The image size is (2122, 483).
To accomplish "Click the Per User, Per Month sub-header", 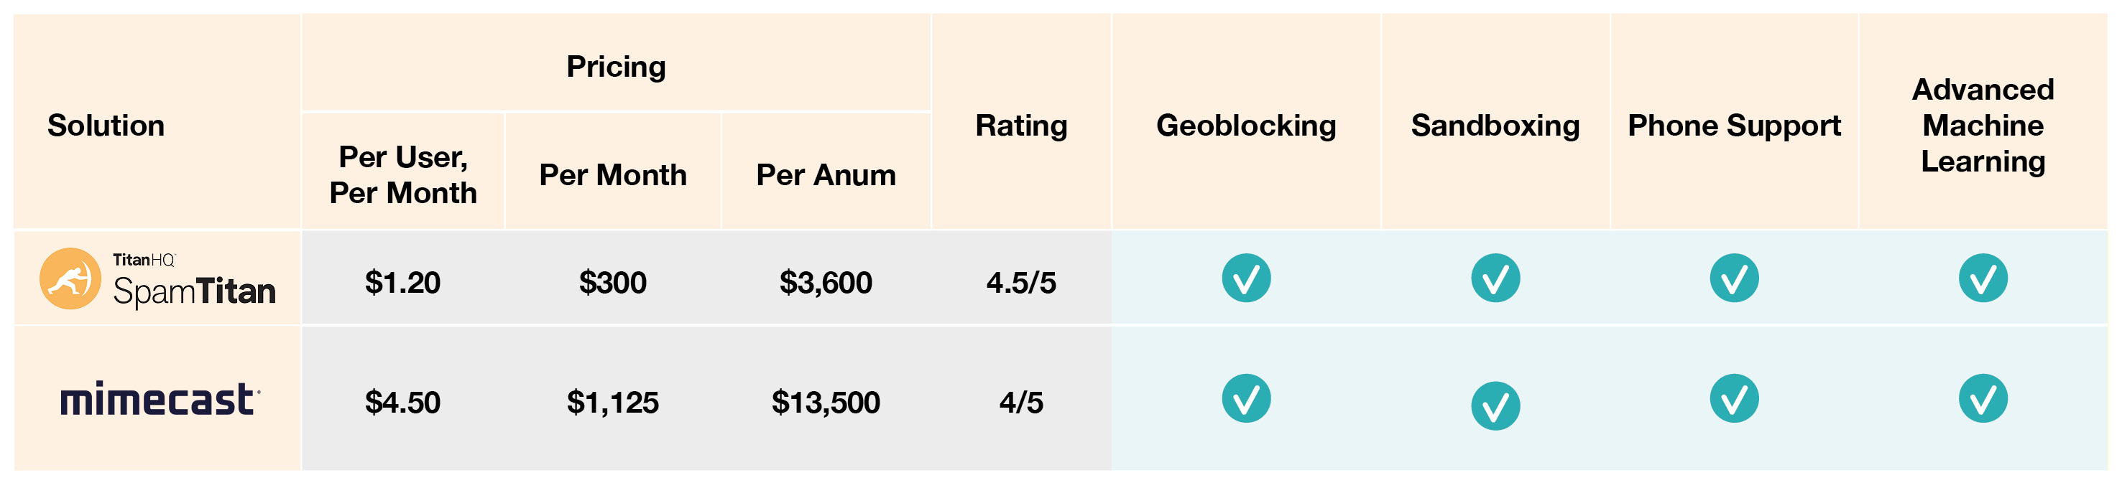I will 403,174.
